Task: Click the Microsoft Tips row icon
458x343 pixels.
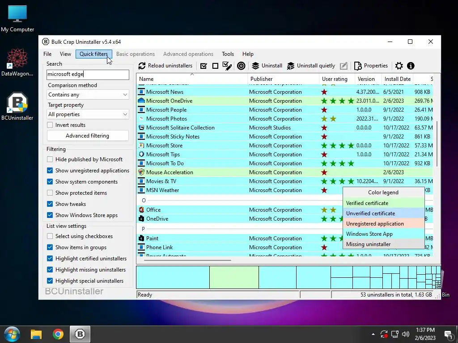Action: pyautogui.click(x=141, y=154)
